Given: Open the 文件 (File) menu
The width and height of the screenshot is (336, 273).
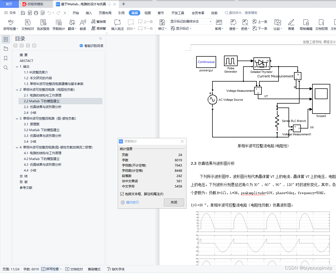Looking at the screenshot, I should pos(10,13).
